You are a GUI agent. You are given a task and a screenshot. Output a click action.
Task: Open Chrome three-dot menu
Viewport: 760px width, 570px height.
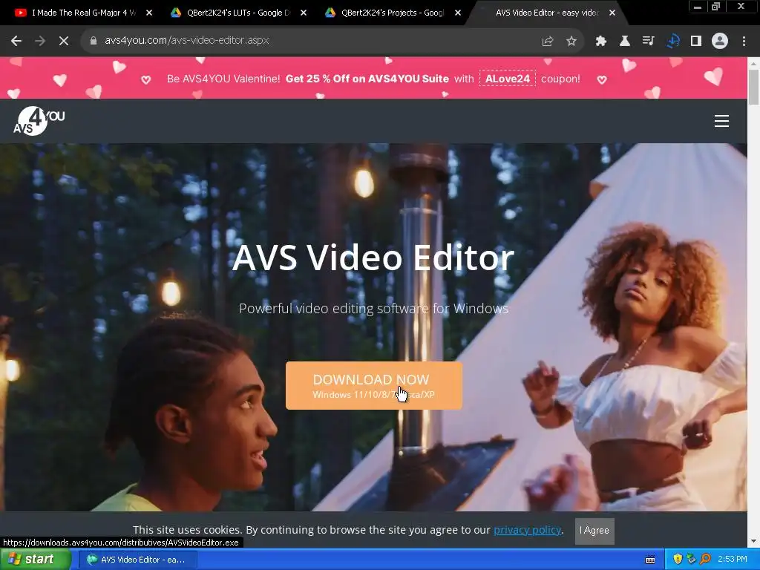click(744, 42)
